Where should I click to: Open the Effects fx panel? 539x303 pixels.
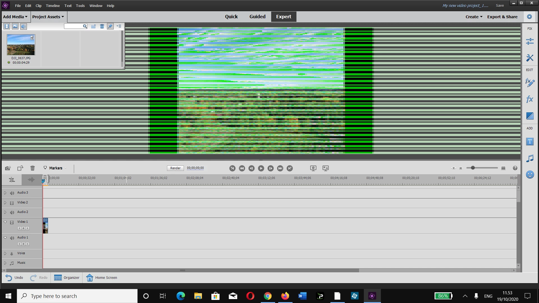pyautogui.click(x=529, y=99)
